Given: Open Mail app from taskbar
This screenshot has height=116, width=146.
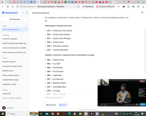Looking at the screenshot, I should [x=47, y=114].
